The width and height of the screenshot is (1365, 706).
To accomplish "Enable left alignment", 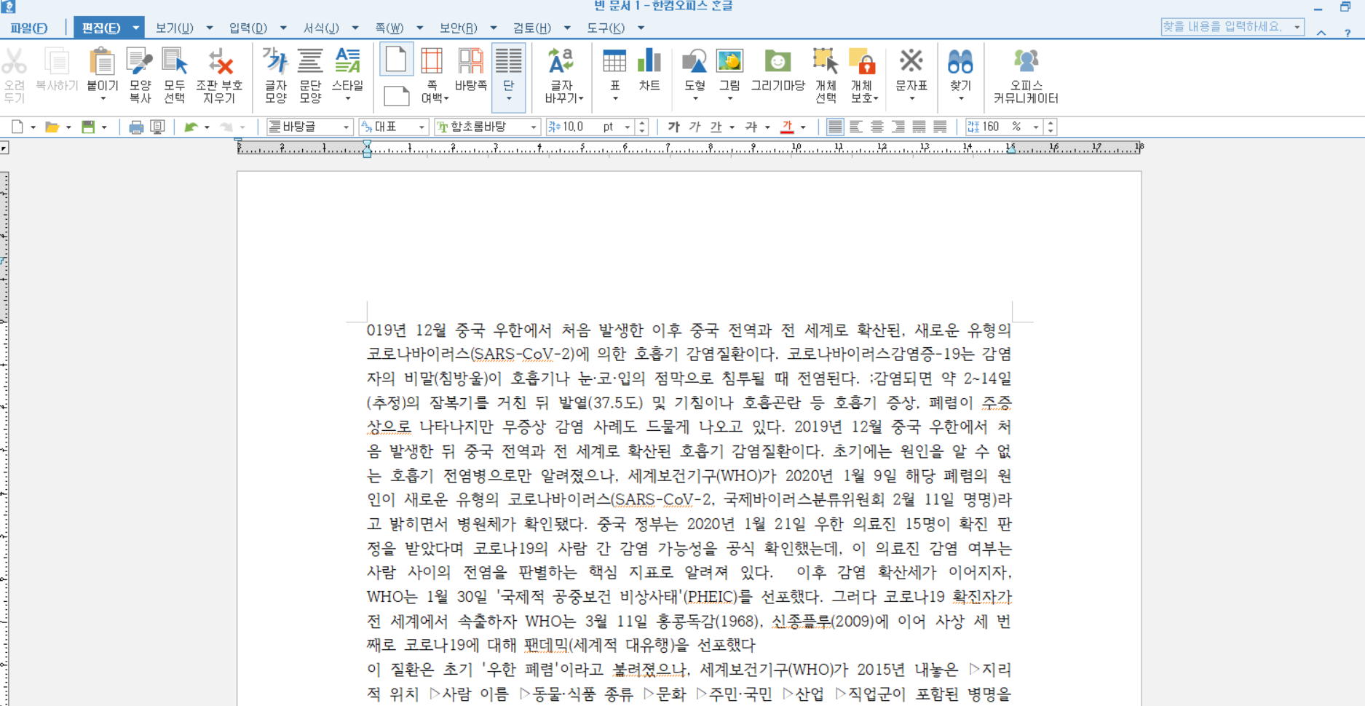I will 856,127.
